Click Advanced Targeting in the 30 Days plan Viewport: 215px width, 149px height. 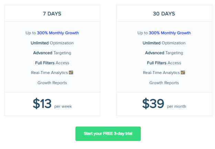(x=164, y=53)
